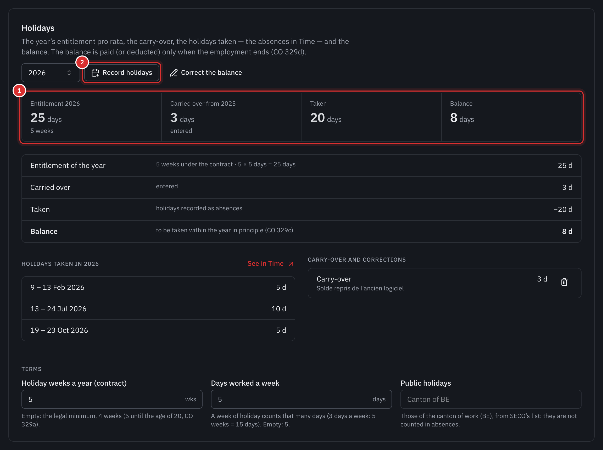The height and width of the screenshot is (450, 603).
Task: Click the HOLIDAYS TAKEN IN 2026 heading
Action: tap(60, 264)
